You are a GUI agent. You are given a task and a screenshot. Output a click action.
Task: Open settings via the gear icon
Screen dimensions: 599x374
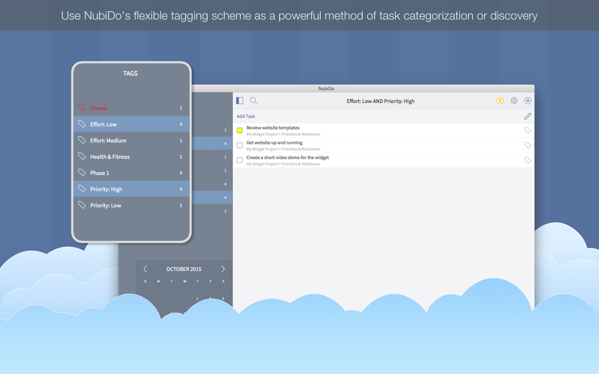(x=514, y=101)
